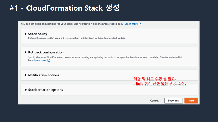Click 'You can set additional options' intro text
Screen dimensions: 218x122
point(72,24)
